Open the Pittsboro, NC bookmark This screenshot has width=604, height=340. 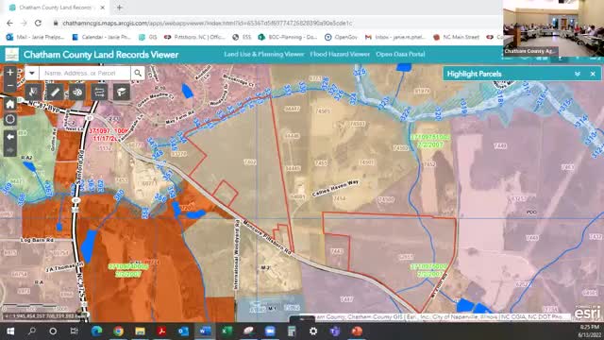(194, 37)
